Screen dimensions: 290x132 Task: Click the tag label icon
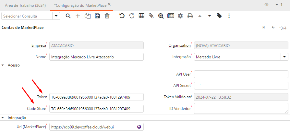tap(219, 16)
